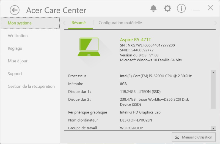Close the Acer Care Center window
This screenshot has height=144, width=220.
210,8
